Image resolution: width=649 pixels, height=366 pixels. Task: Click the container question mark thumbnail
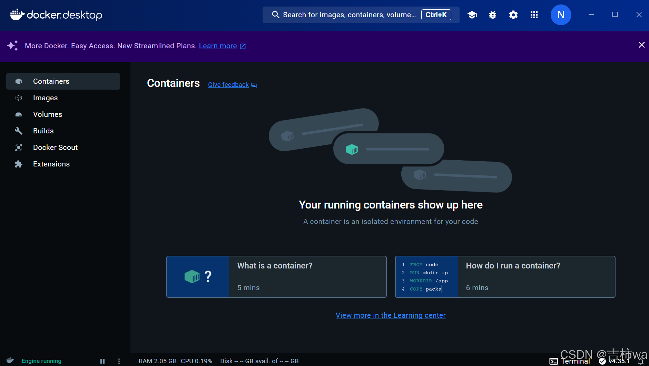pyautogui.click(x=198, y=277)
